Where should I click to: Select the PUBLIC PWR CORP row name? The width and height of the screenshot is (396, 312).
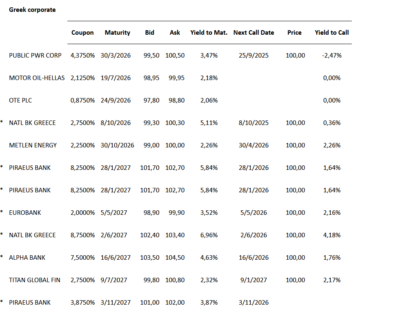point(35,56)
